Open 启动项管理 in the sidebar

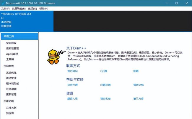pyautogui.click(x=13, y=49)
